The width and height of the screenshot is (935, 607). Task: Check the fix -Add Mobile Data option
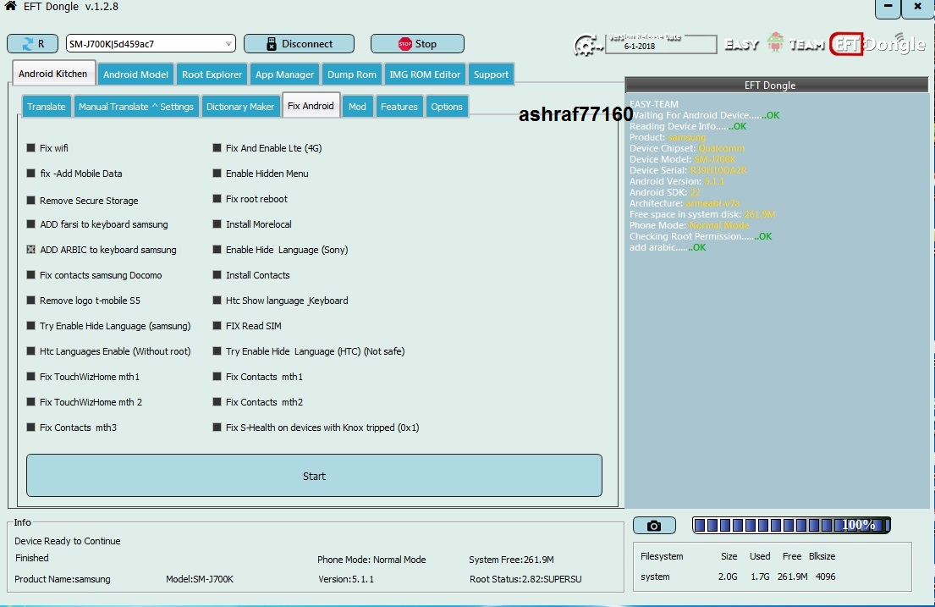click(31, 173)
